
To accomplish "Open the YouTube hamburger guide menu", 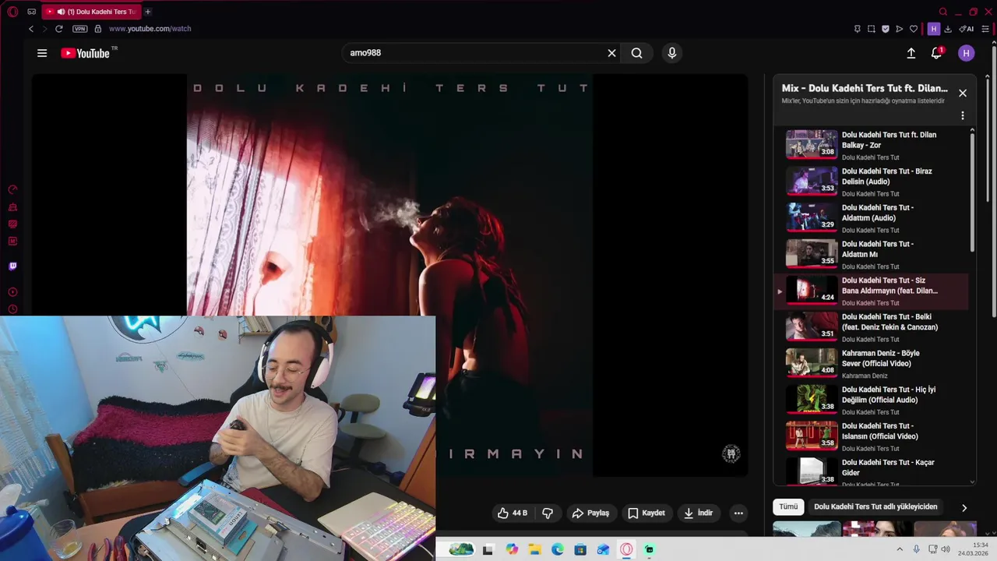I will pyautogui.click(x=42, y=53).
